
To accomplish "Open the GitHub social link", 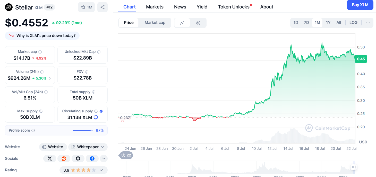I will pos(78,159).
